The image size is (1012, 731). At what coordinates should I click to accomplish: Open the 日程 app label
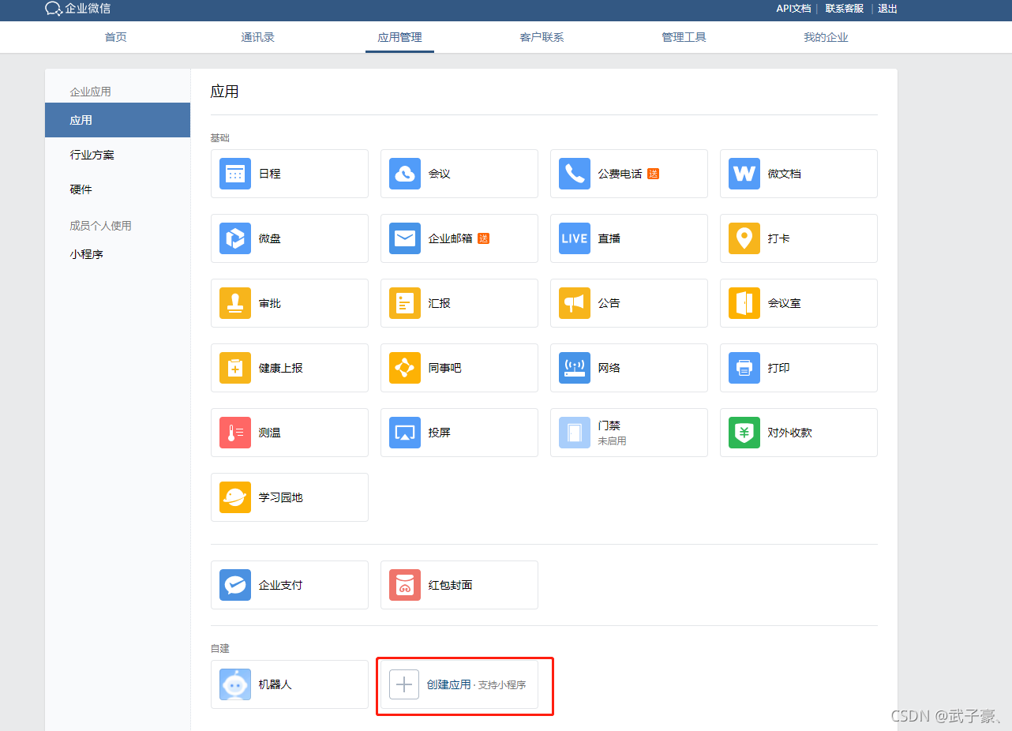[x=270, y=174]
